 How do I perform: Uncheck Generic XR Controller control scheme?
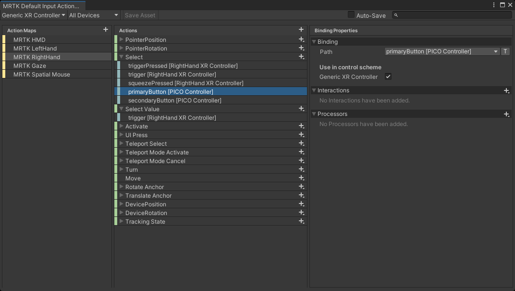(x=388, y=76)
